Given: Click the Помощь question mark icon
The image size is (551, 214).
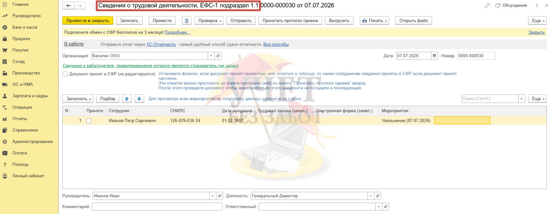Looking at the screenshot, I should [5, 164].
